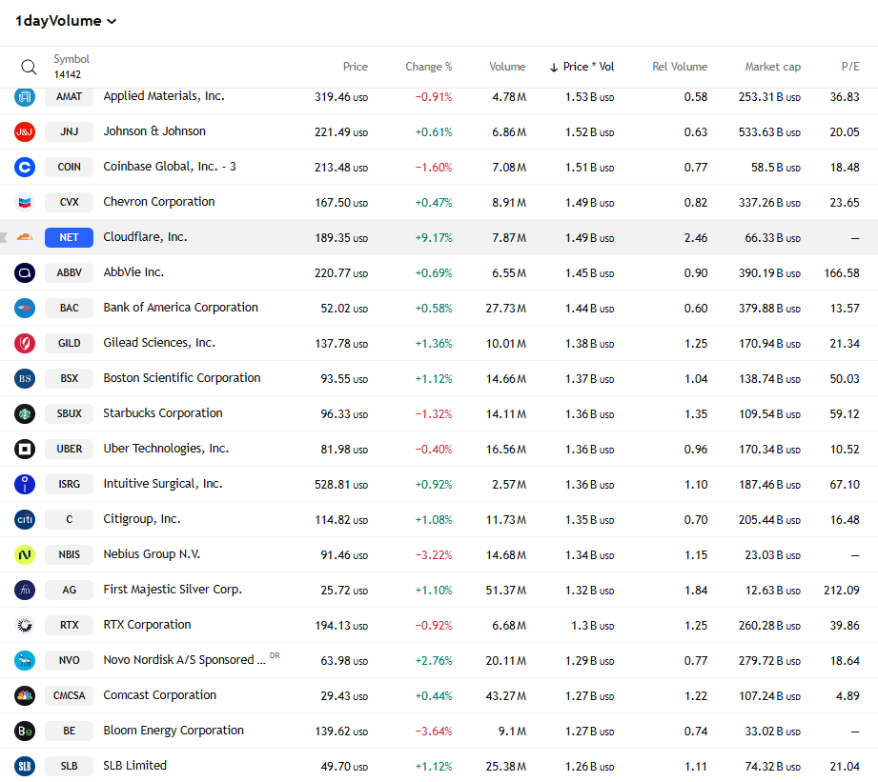
Task: Click the Chevron logo icon
Action: 25,203
